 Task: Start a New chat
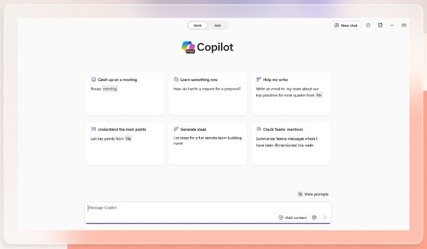click(346, 25)
